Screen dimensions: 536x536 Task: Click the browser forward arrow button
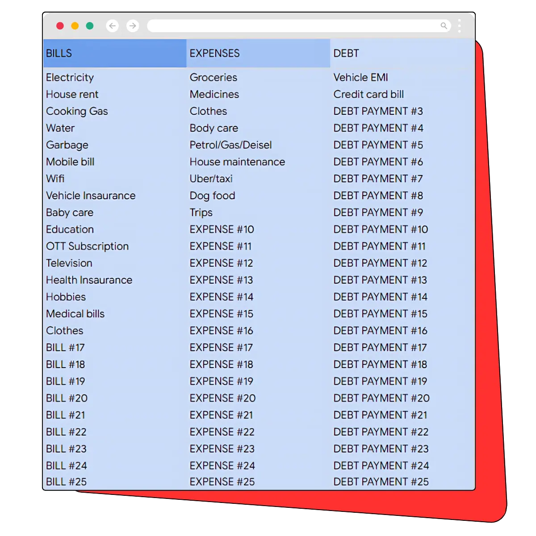[x=133, y=26]
